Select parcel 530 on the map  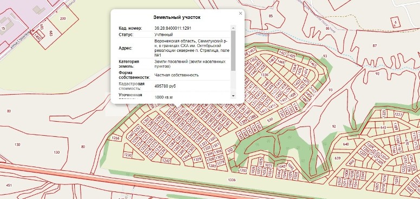271,120
